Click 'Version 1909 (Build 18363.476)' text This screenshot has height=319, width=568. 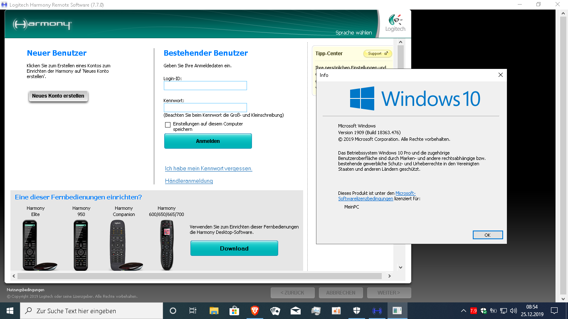pyautogui.click(x=369, y=133)
